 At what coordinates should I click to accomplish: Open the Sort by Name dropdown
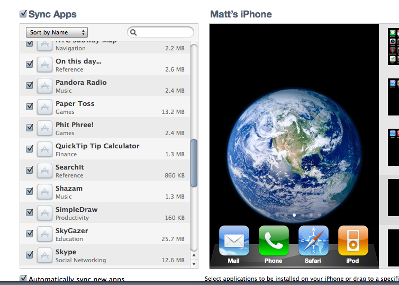pyautogui.click(x=57, y=32)
